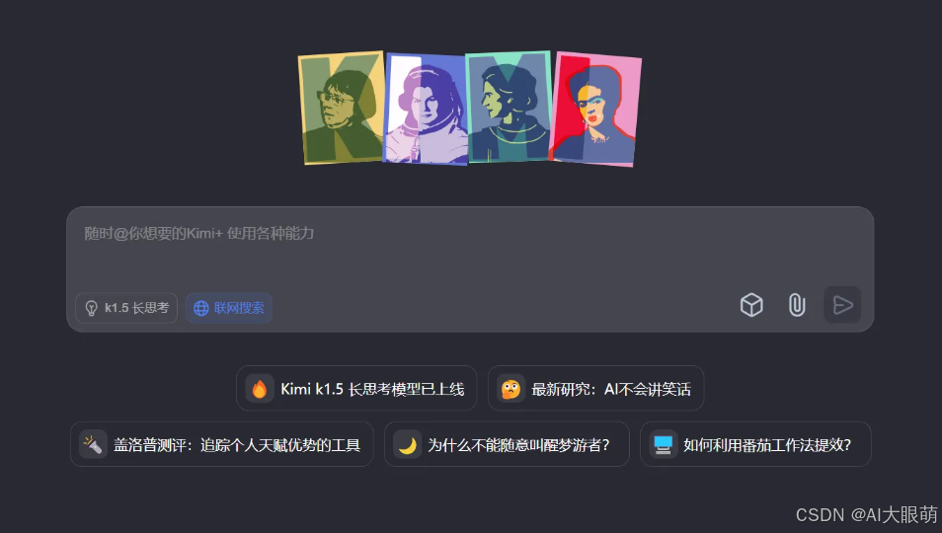
Task: Click the flashlight icon on 盖洛普测评 suggestion
Action: 93,445
